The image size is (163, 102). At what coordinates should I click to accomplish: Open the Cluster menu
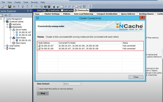tap(17, 2)
